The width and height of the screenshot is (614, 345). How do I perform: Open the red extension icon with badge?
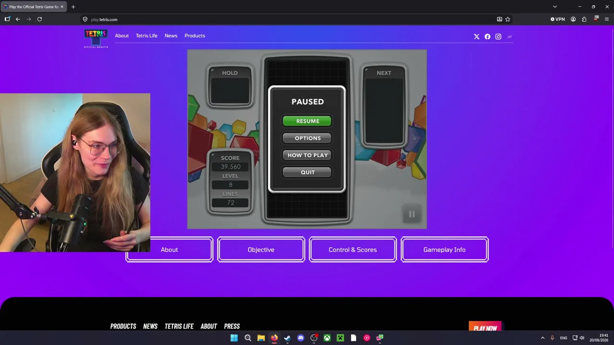point(596,19)
